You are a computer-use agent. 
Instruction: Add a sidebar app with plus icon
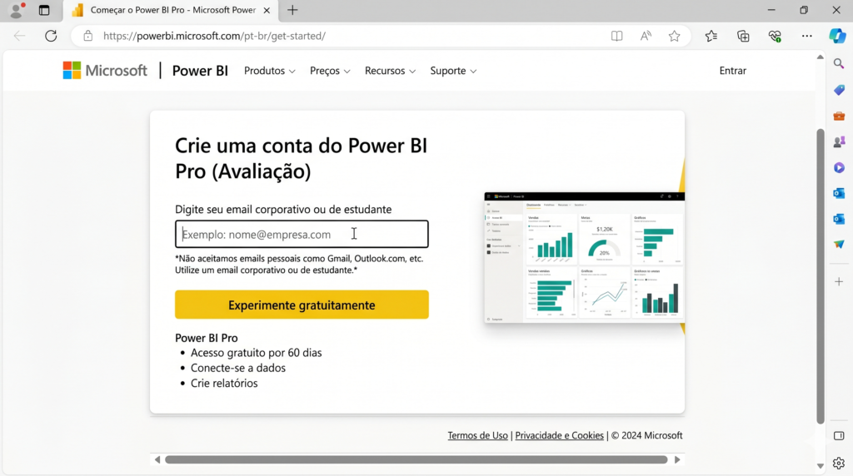tap(839, 281)
